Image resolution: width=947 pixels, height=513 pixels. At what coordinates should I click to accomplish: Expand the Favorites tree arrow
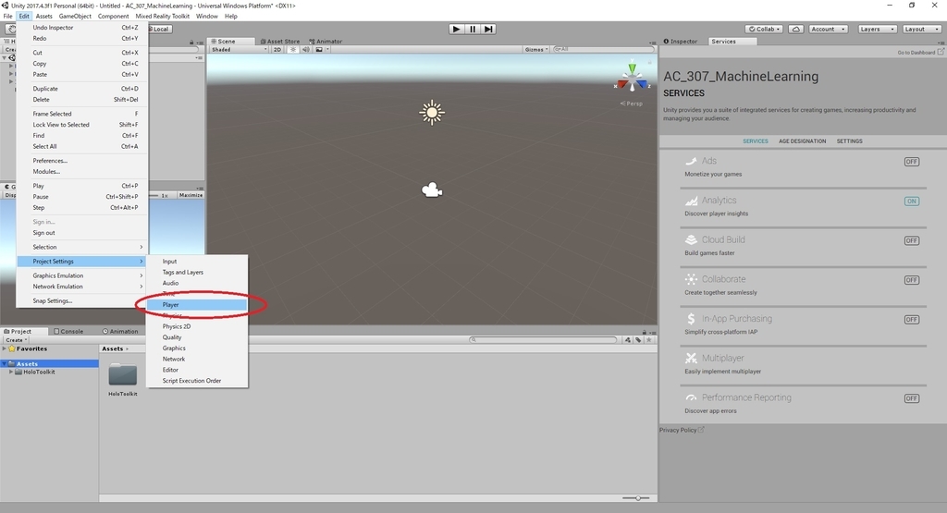coord(5,348)
